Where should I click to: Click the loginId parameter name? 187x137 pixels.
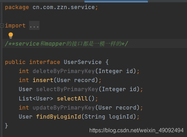pos(121,116)
